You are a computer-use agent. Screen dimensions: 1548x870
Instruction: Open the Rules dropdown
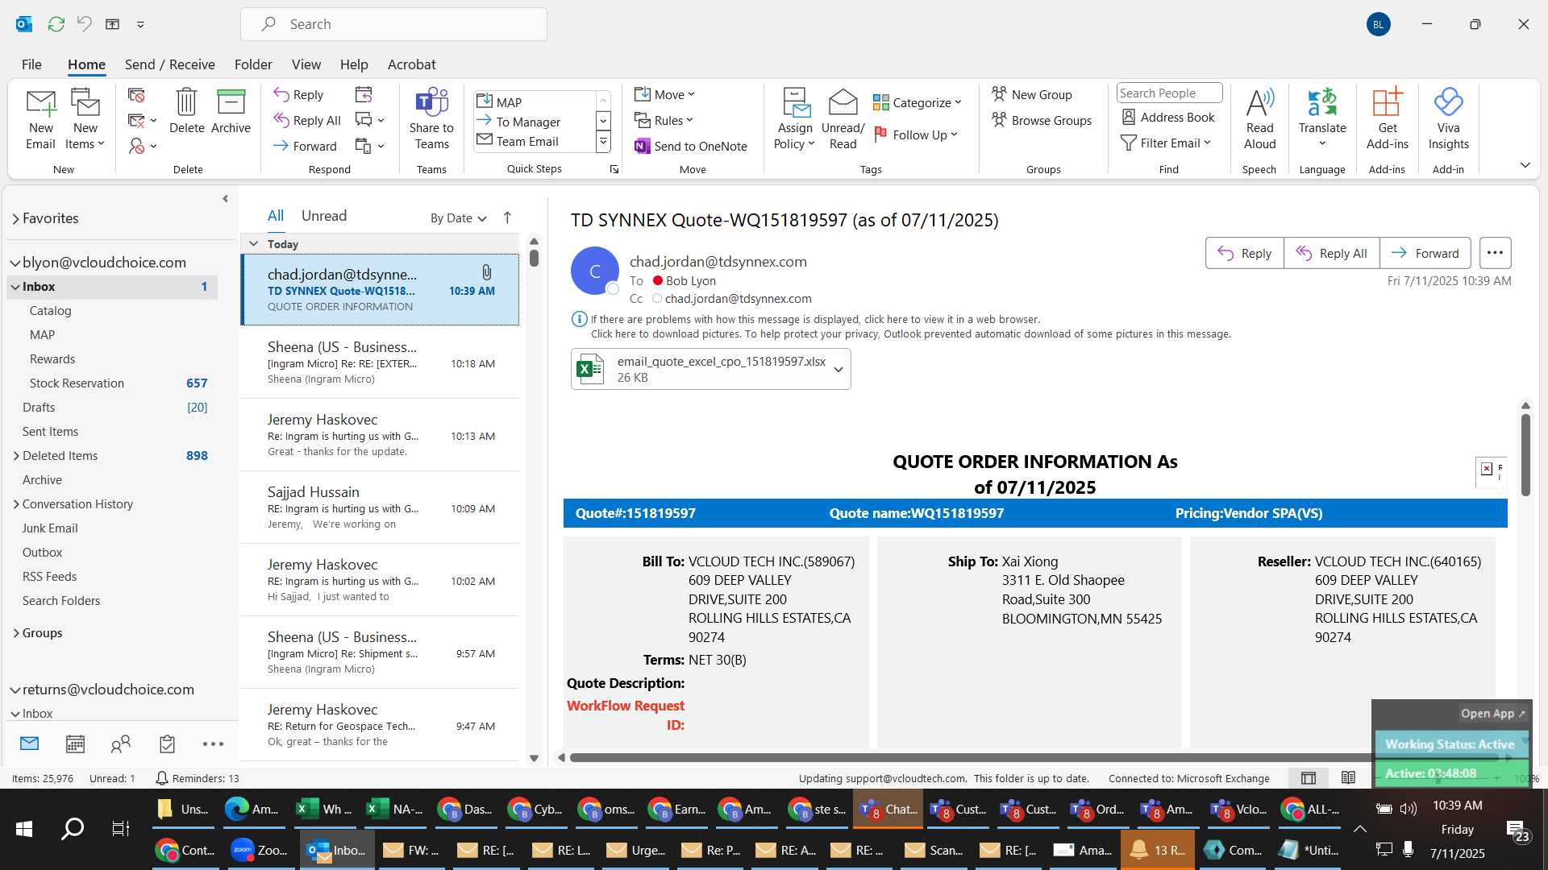pyautogui.click(x=663, y=120)
